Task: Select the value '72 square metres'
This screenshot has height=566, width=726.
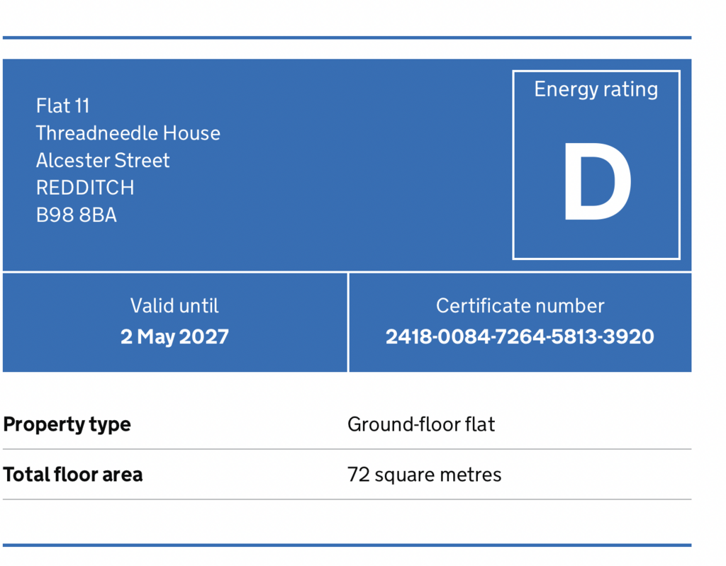Action: coord(424,475)
